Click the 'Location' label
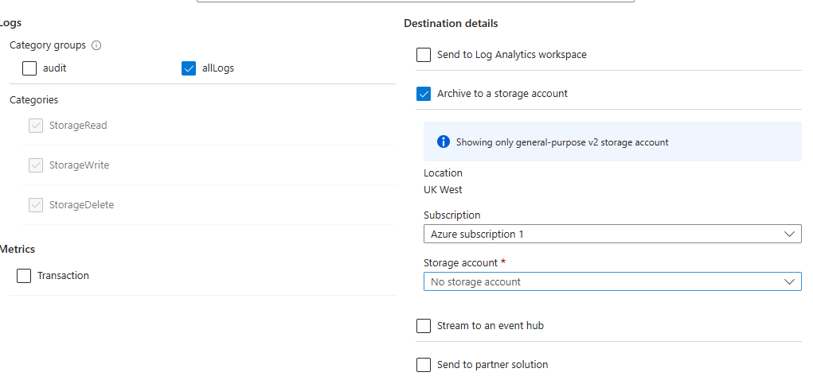This screenshot has width=813, height=380. pos(443,173)
